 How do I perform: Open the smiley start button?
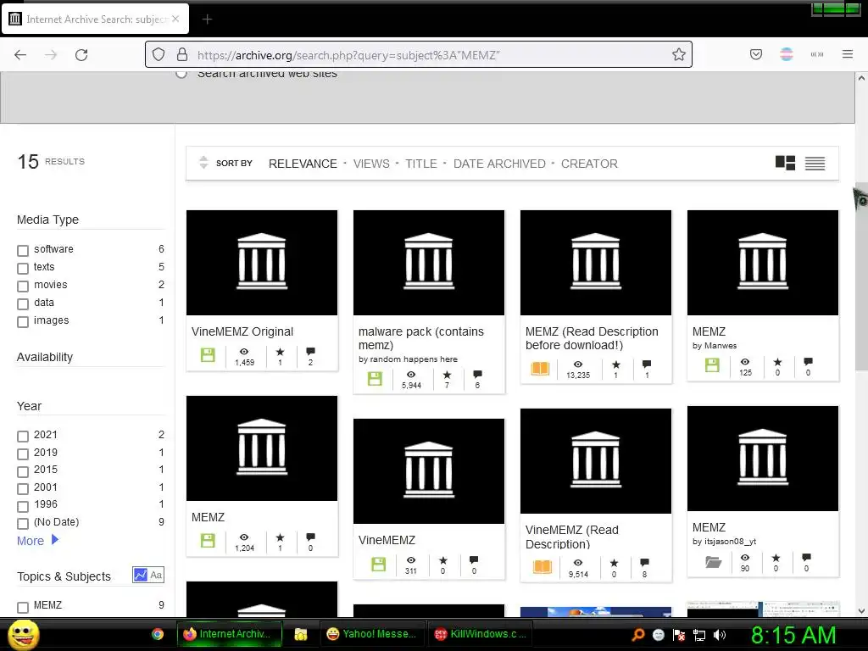23,634
